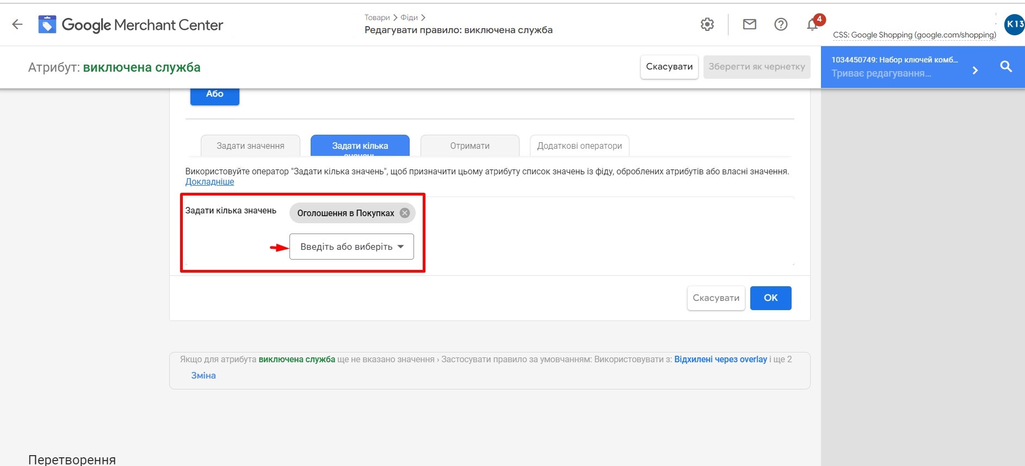Click 'Редагувати правило: виключена служба' title

[459, 30]
